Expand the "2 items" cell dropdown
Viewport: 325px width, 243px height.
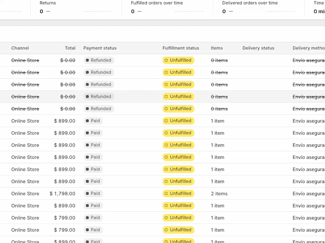pos(219,194)
